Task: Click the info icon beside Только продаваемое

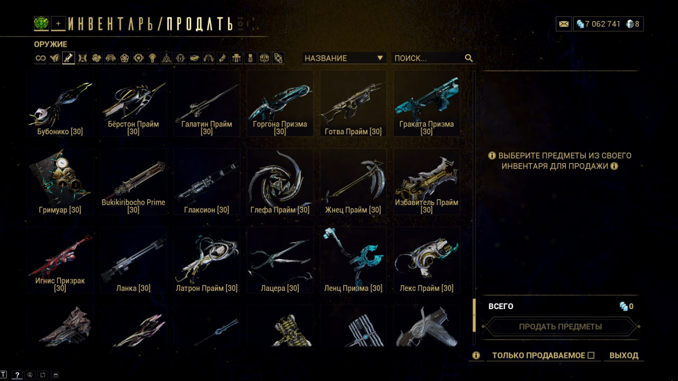Action: click(476, 356)
